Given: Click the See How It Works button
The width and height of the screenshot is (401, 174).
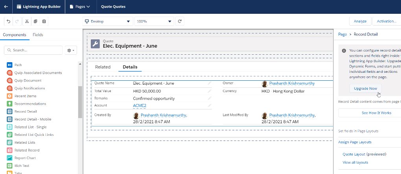Looking at the screenshot, I should (x=376, y=113).
